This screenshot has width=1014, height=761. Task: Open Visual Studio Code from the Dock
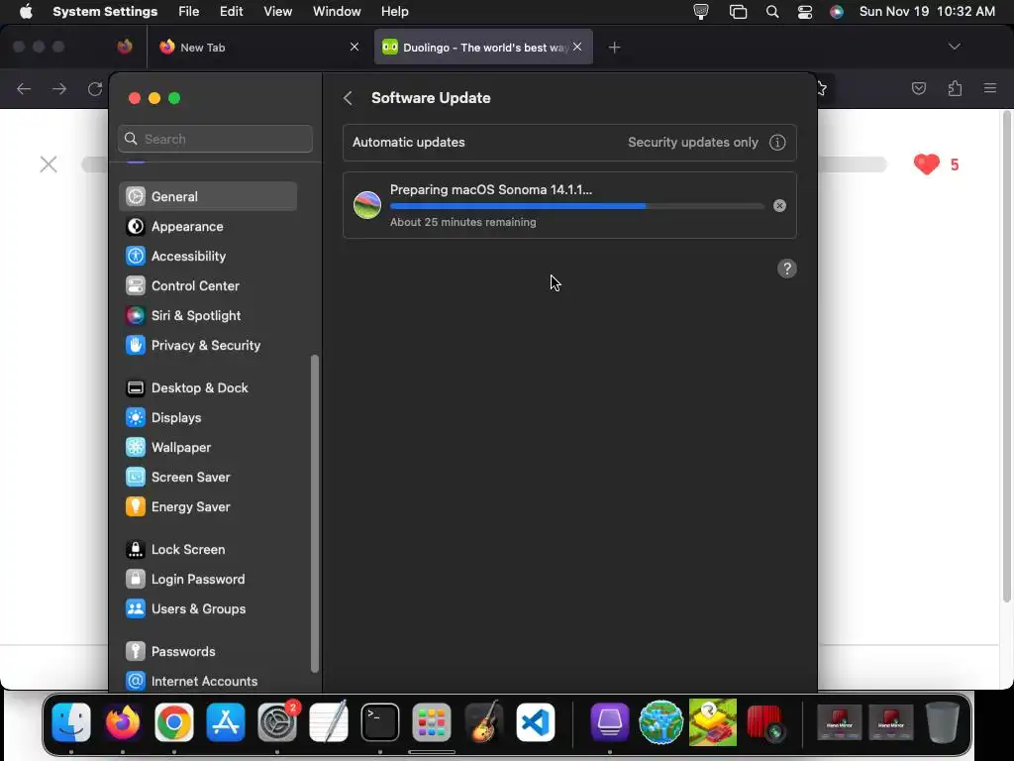(536, 722)
